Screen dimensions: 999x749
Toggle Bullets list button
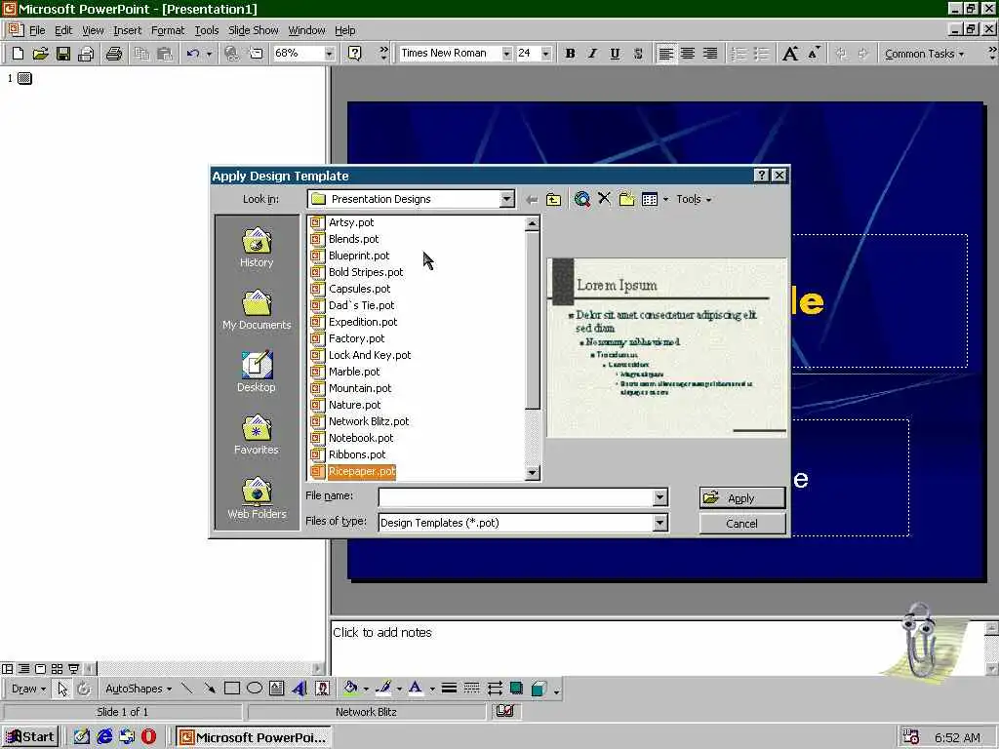761,54
